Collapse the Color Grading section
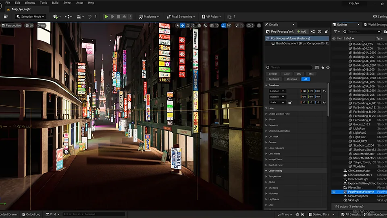The height and width of the screenshot is (218, 387). click(266, 170)
